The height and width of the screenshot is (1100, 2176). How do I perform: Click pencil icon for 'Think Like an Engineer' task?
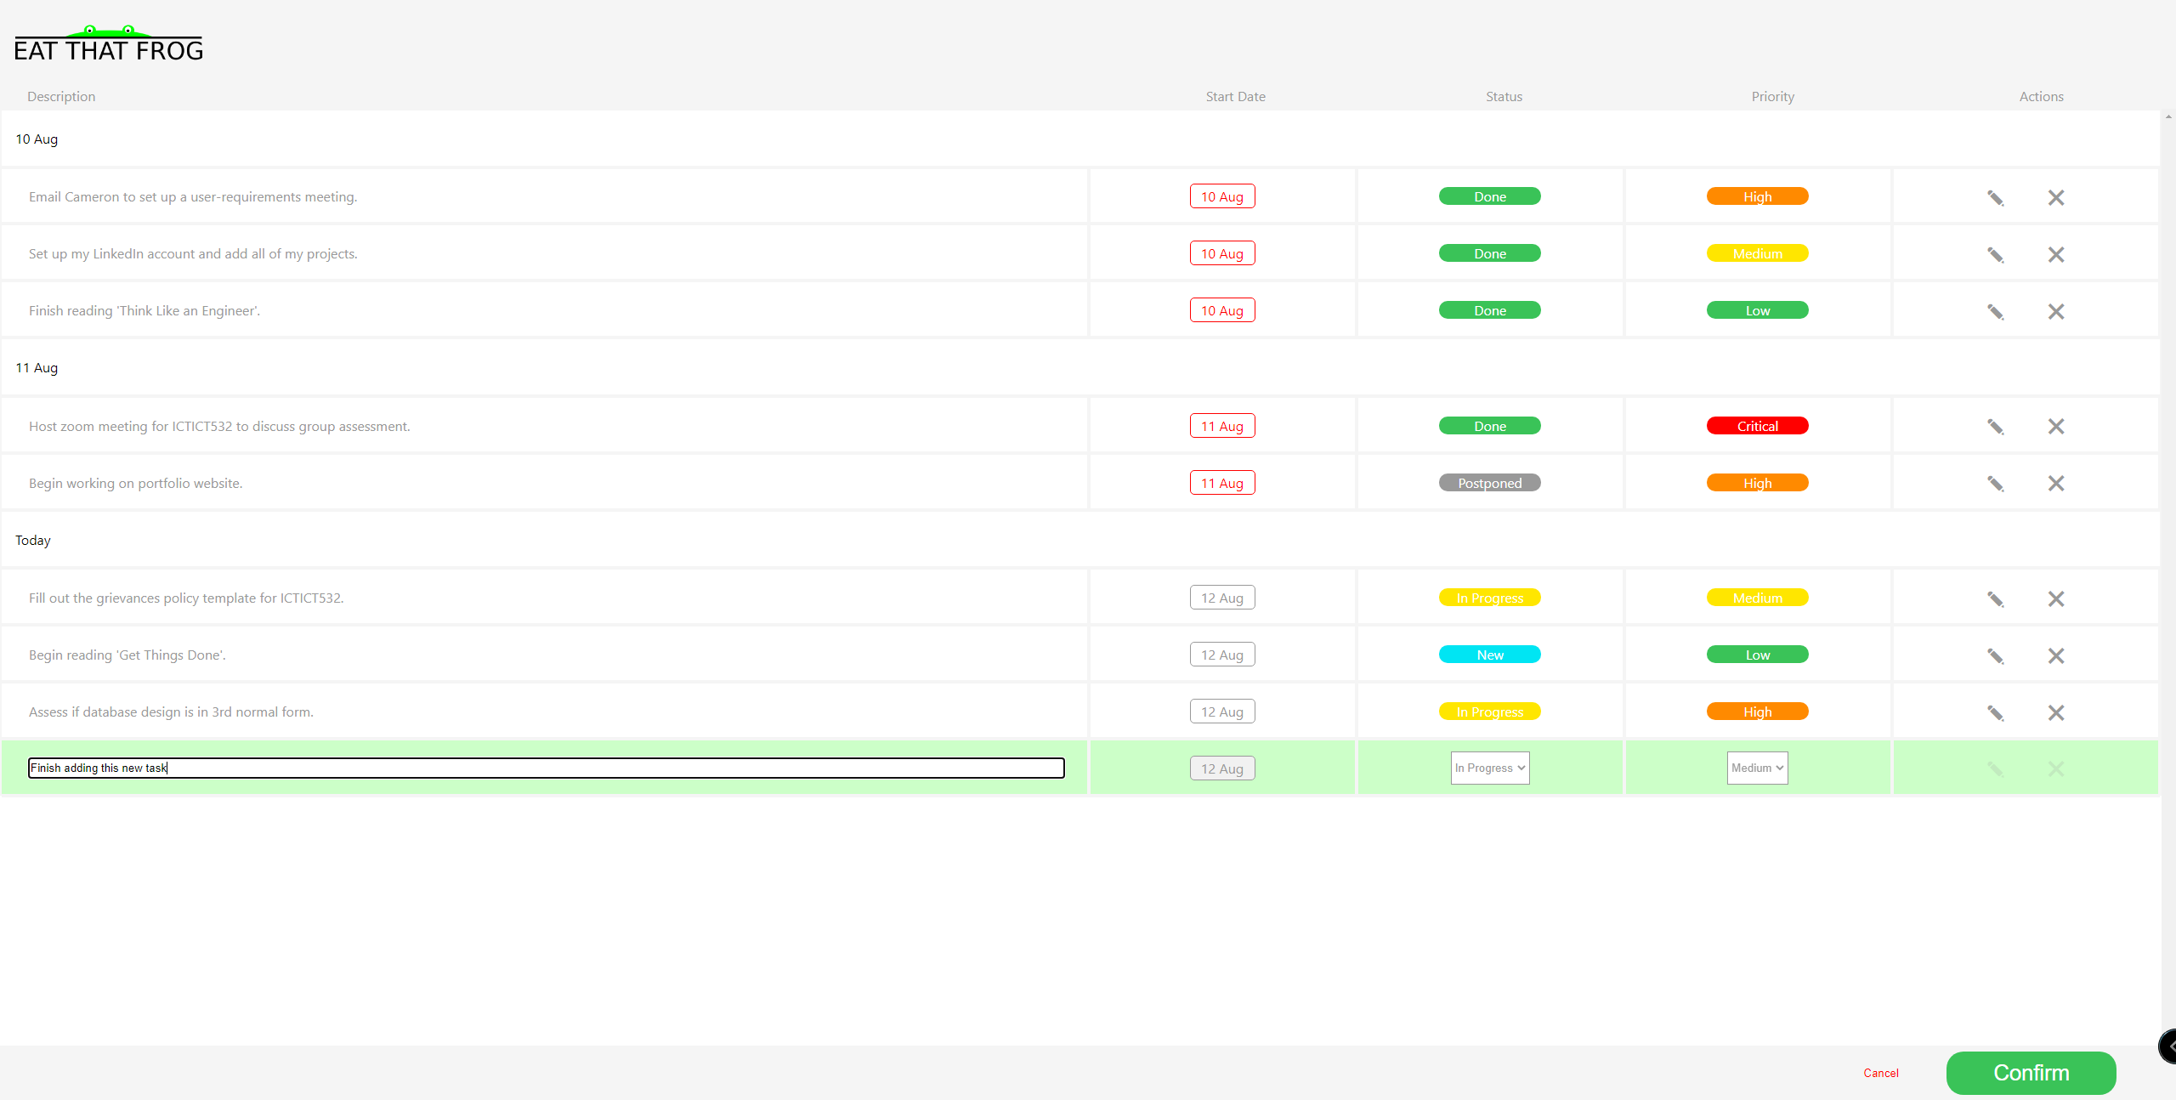tap(1995, 312)
